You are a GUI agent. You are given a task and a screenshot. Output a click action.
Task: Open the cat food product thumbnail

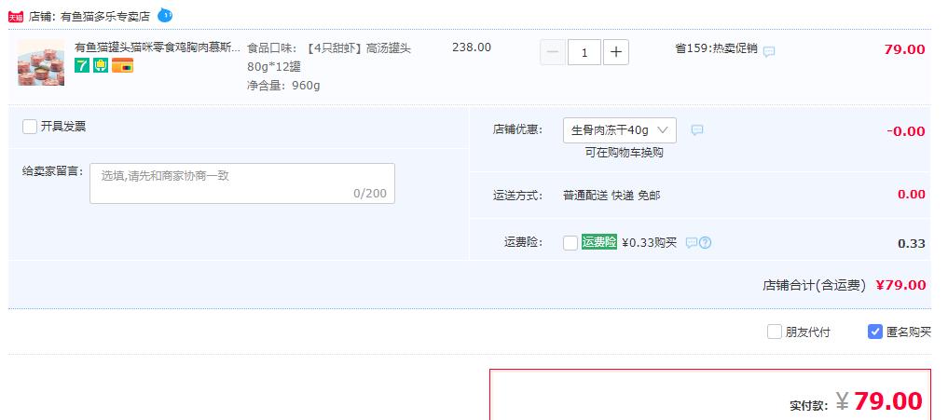tap(41, 62)
